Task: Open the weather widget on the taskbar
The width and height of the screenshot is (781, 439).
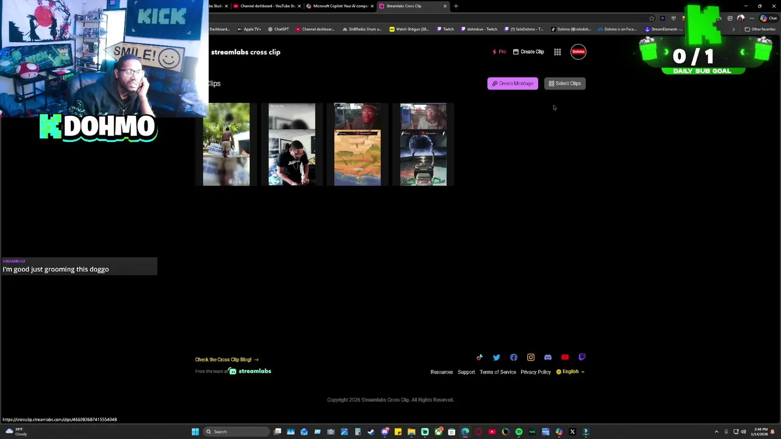Action: click(16, 432)
